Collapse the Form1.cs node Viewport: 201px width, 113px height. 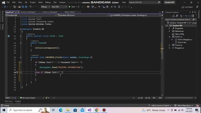point(169,37)
